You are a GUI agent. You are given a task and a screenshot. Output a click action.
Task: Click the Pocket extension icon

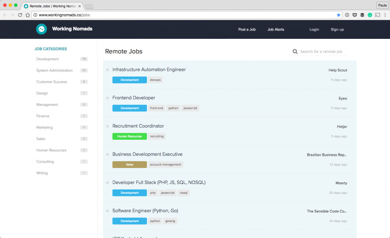(355, 15)
